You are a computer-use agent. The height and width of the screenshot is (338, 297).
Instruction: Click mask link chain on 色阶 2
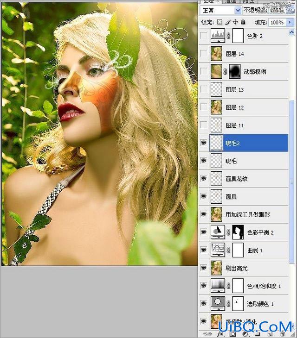(x=228, y=36)
